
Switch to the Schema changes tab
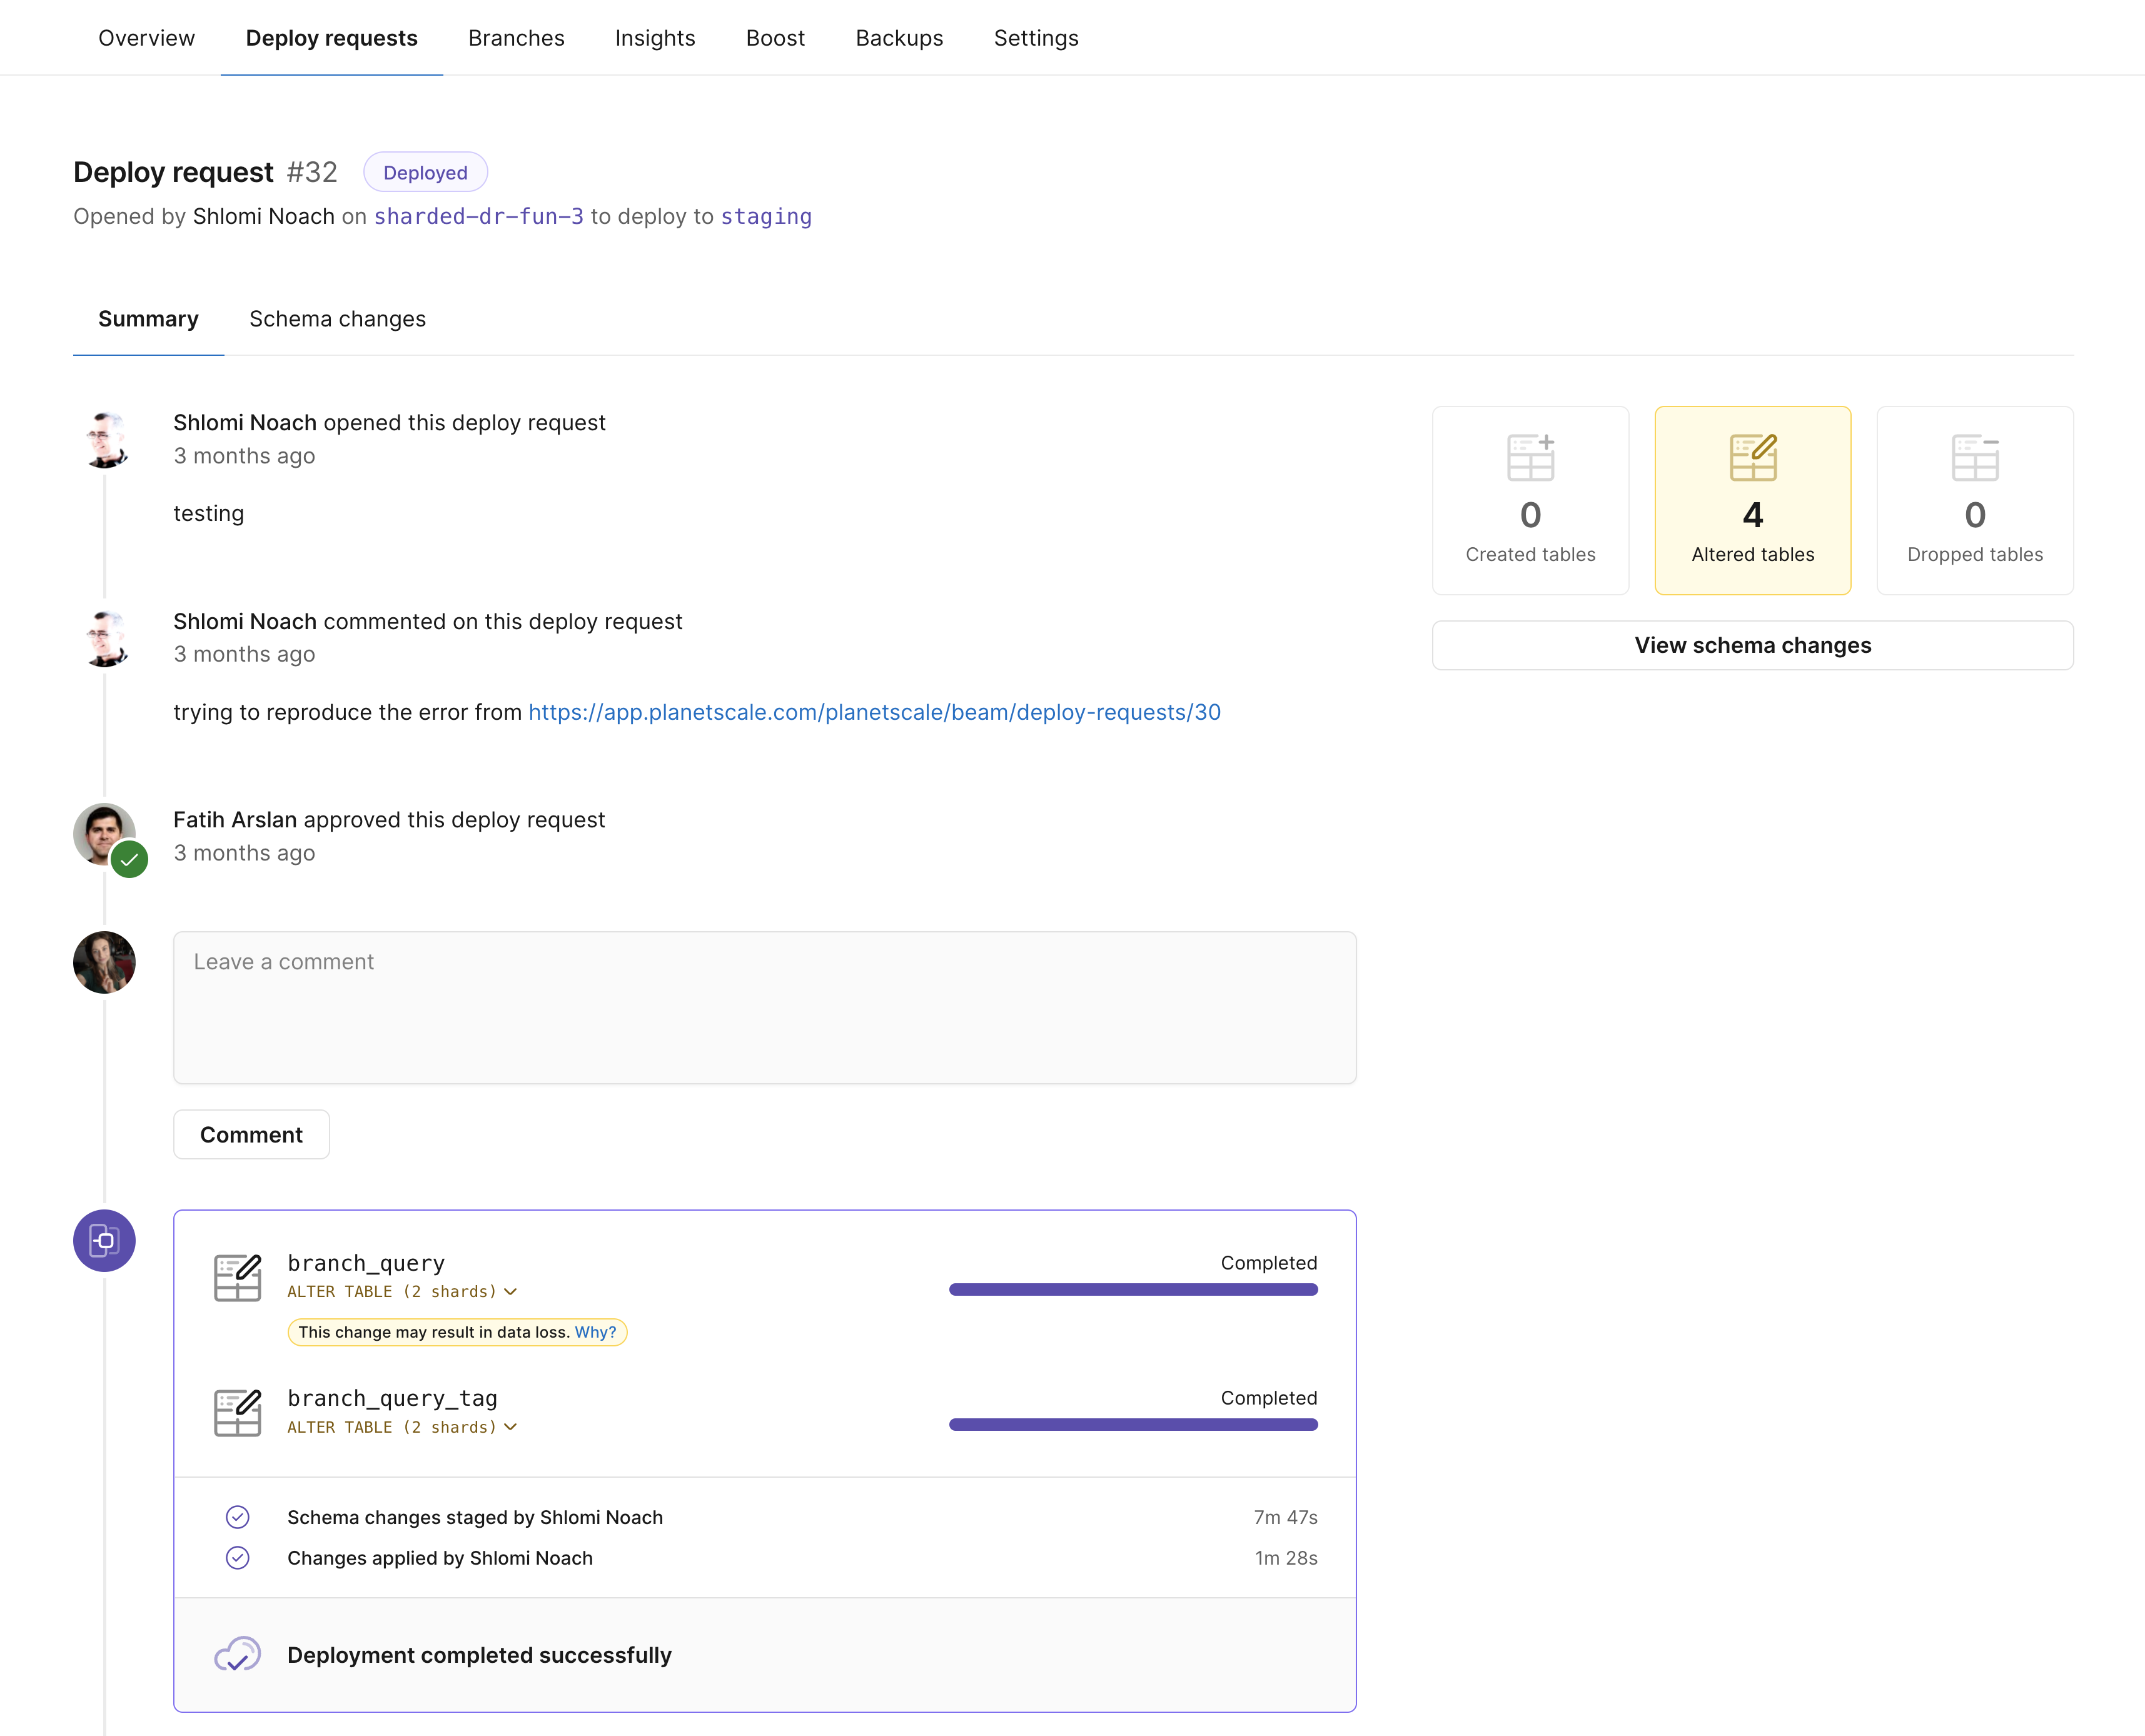coord(337,319)
